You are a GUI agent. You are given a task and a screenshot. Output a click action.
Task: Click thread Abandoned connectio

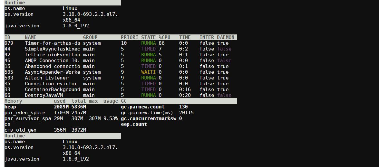click(x=53, y=66)
